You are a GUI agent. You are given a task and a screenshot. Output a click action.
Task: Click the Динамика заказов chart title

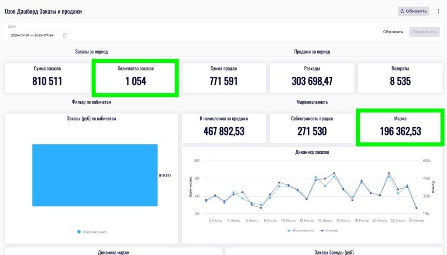coord(312,152)
